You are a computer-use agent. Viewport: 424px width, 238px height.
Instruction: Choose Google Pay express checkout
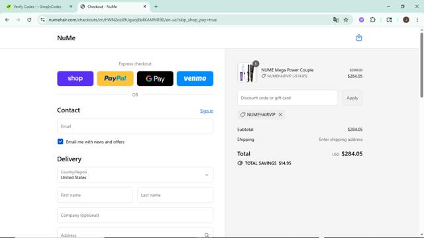[x=155, y=79]
